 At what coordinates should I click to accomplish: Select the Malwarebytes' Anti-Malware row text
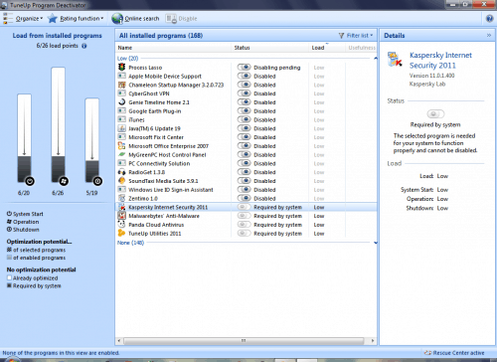click(164, 216)
